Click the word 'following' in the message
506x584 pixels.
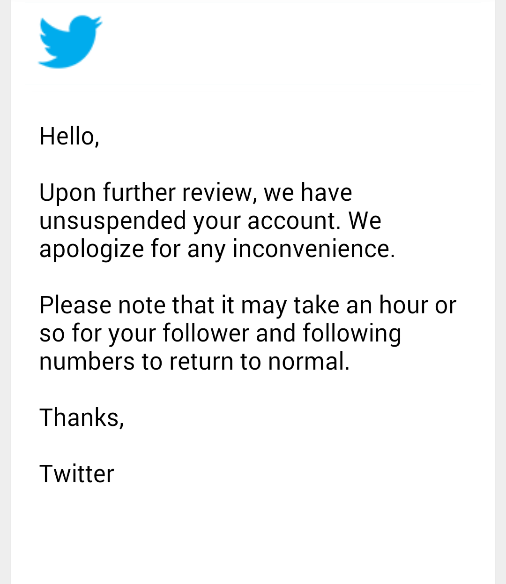(x=352, y=334)
